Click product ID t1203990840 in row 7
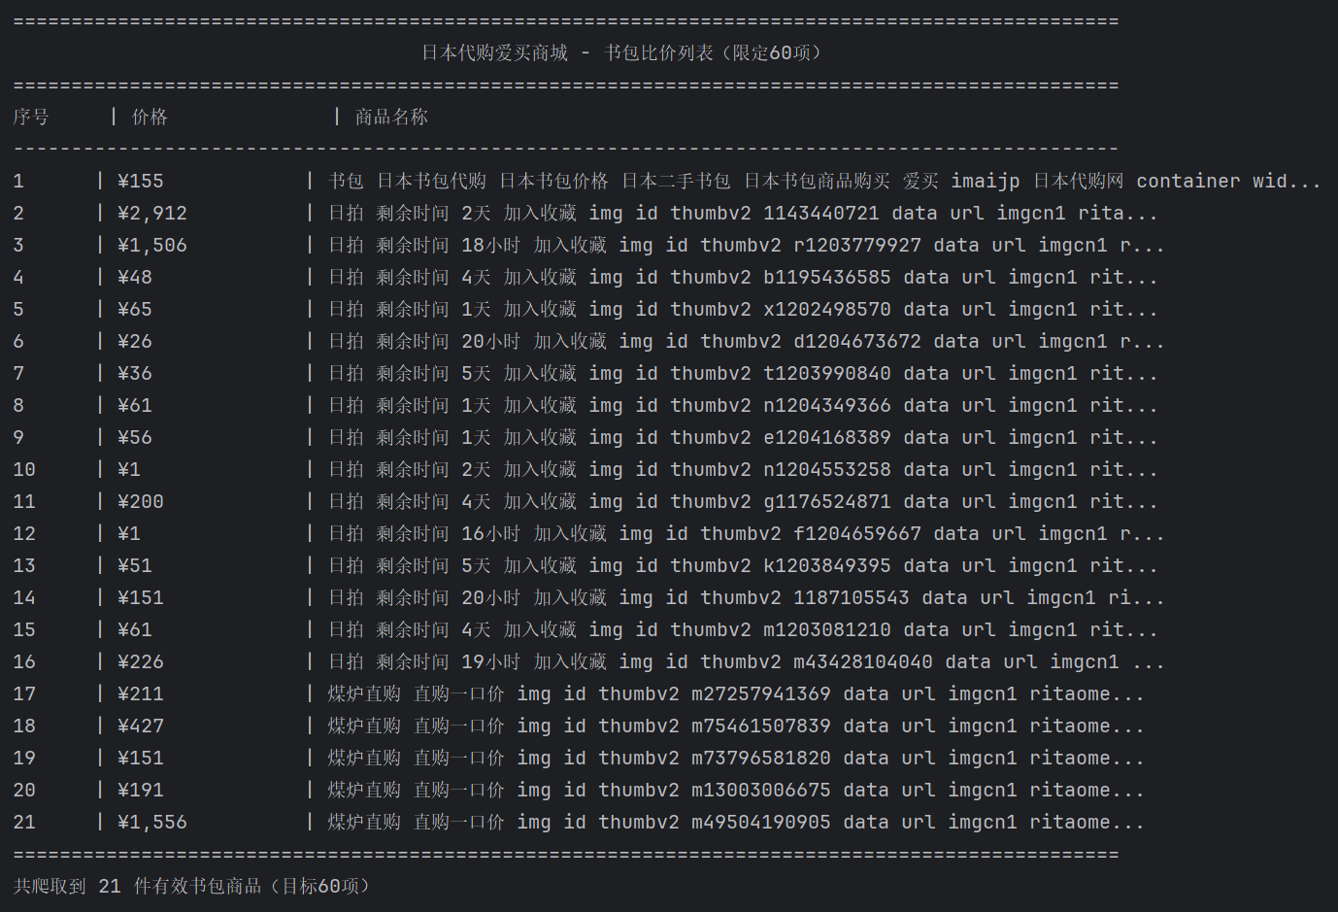Screen dimensions: 1338x912 827,373
